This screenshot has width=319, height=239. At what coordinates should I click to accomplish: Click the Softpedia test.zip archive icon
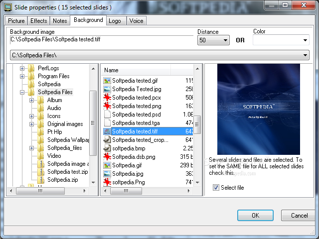click(41, 172)
